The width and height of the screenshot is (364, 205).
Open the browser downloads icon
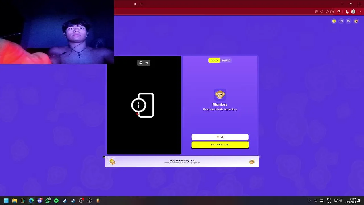[347, 12]
